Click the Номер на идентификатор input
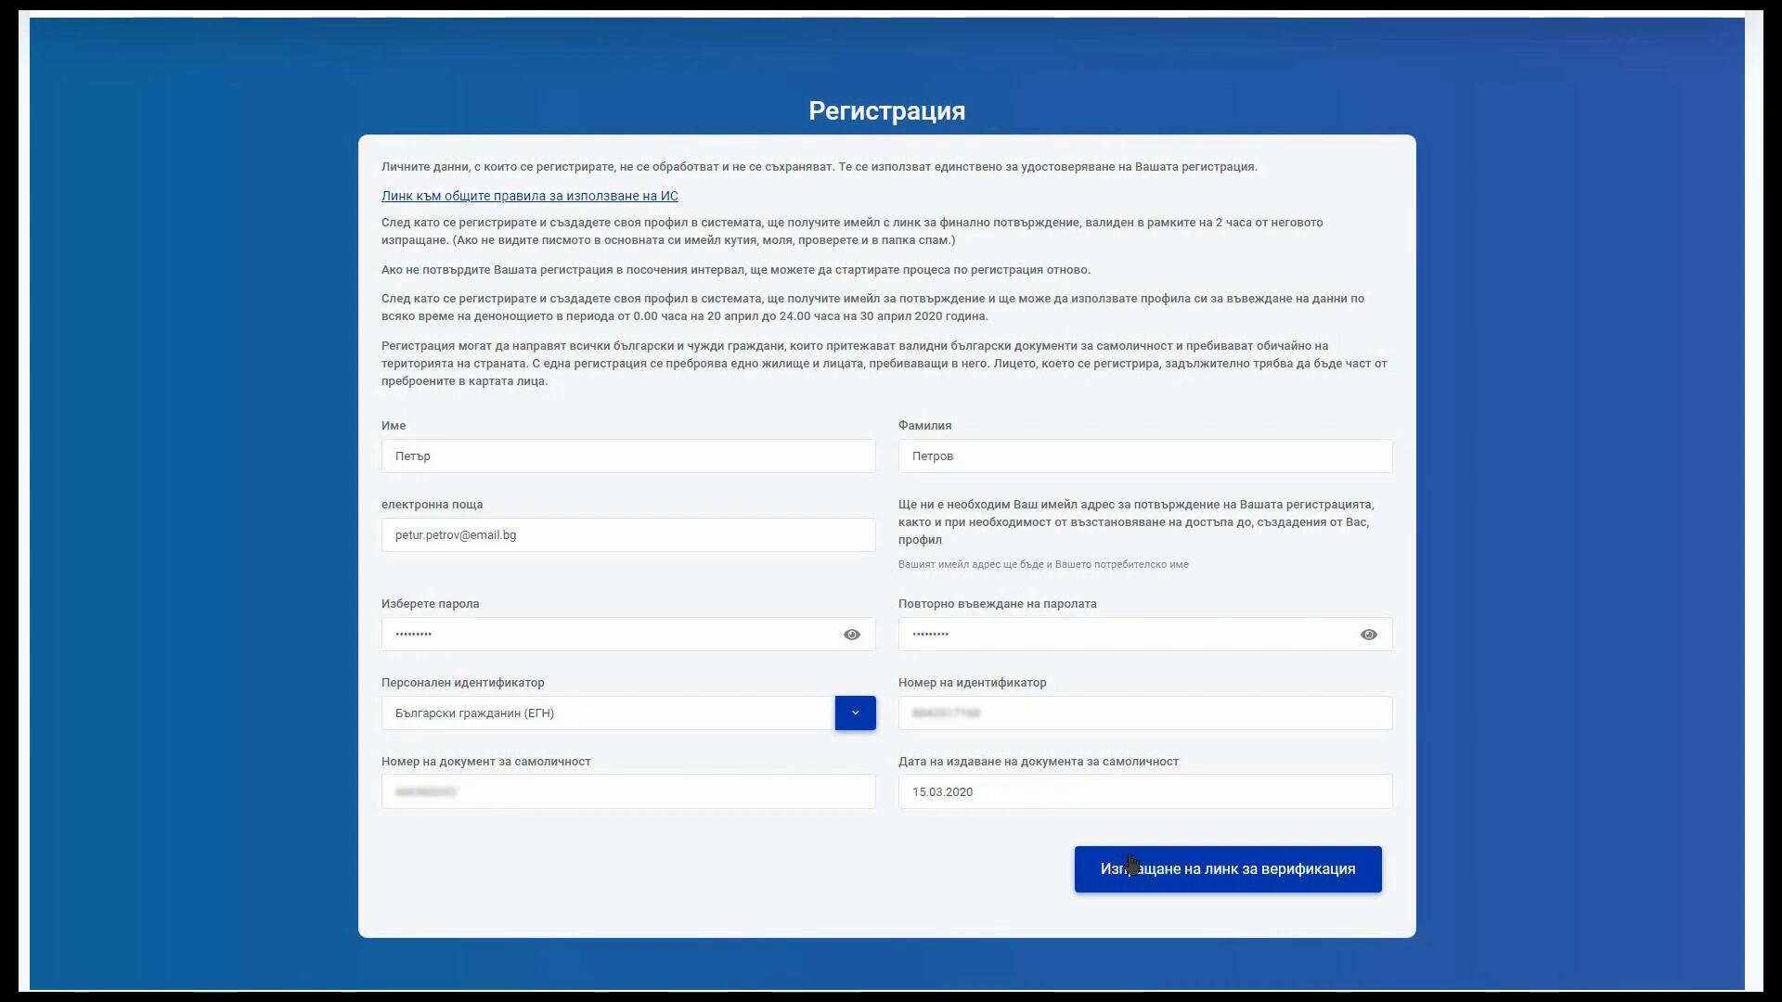Viewport: 1782px width, 1002px height. 1144,713
